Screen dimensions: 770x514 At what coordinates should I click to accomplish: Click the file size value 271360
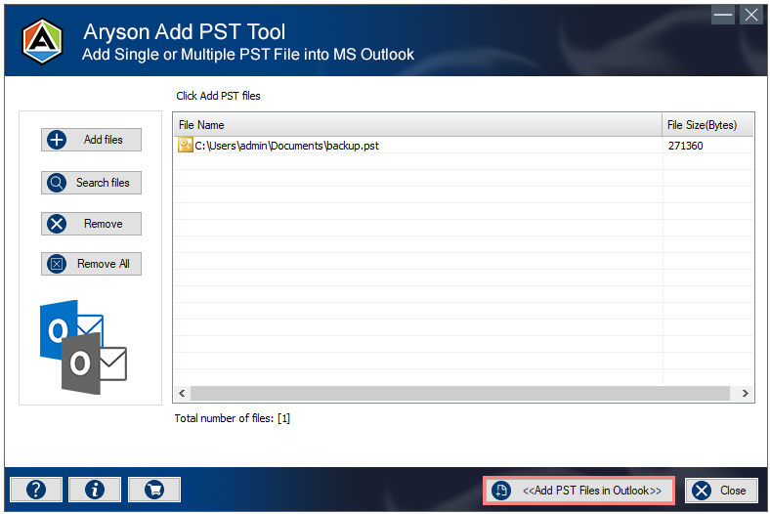(685, 146)
